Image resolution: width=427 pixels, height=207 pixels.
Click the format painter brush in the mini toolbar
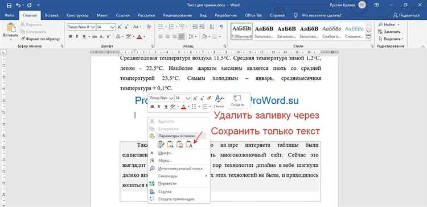click(209, 98)
